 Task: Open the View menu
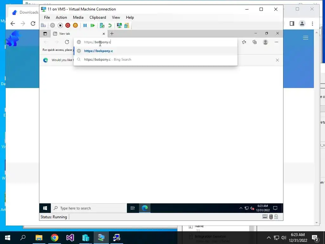[116, 17]
